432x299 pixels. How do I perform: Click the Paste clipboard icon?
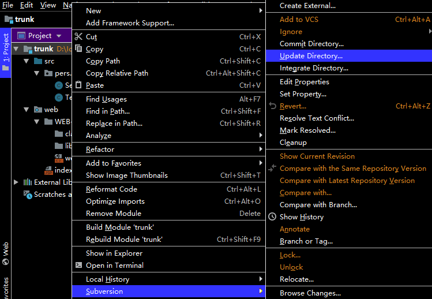click(x=78, y=85)
